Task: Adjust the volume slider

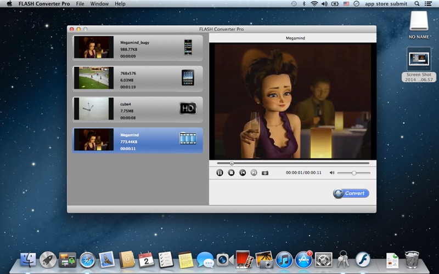Action: pos(354,173)
